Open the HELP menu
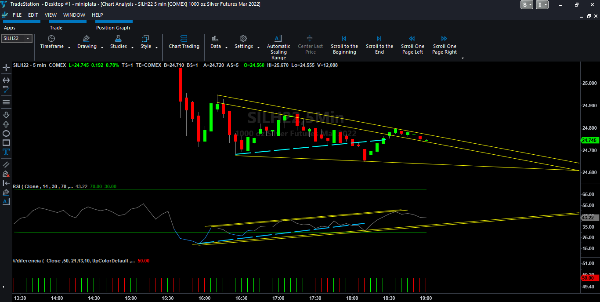Image resolution: width=600 pixels, height=302 pixels. (x=97, y=15)
